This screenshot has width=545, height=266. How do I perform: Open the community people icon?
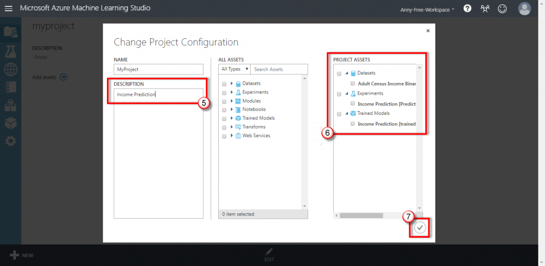pos(485,9)
